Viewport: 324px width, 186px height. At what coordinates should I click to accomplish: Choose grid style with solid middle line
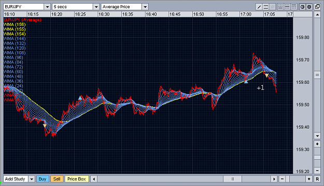pyautogui.click(x=287, y=7)
